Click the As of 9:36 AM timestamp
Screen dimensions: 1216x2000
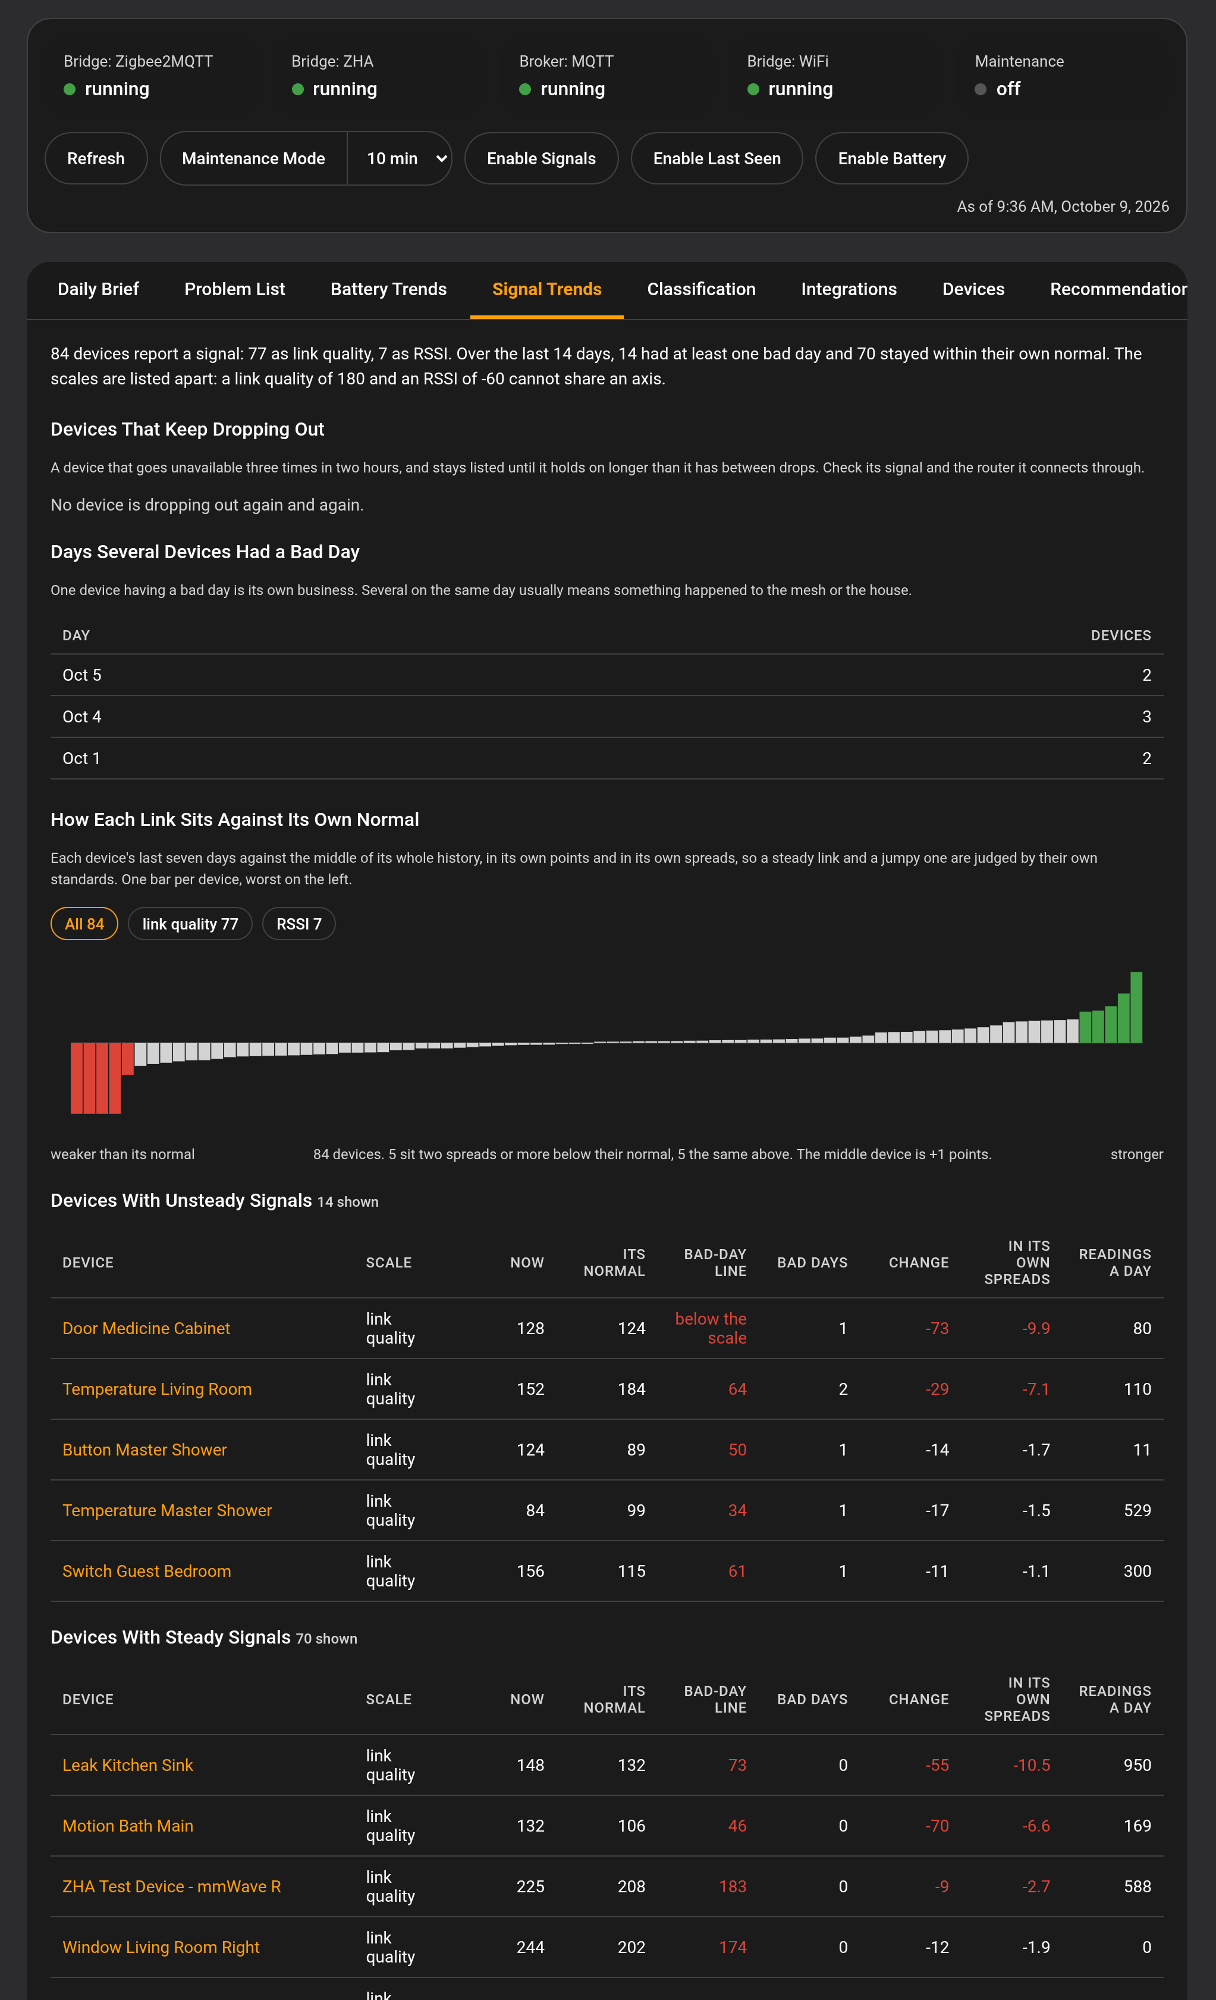(x=1063, y=206)
